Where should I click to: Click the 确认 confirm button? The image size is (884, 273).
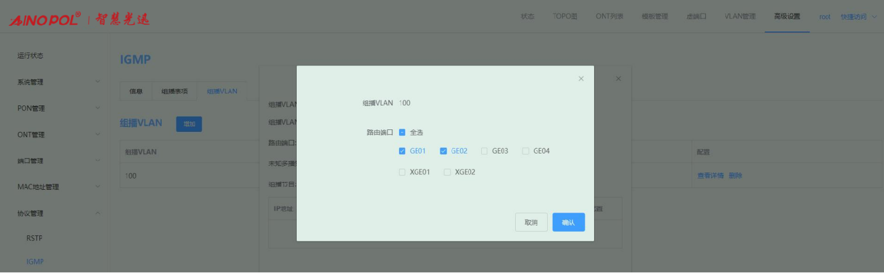(x=568, y=222)
